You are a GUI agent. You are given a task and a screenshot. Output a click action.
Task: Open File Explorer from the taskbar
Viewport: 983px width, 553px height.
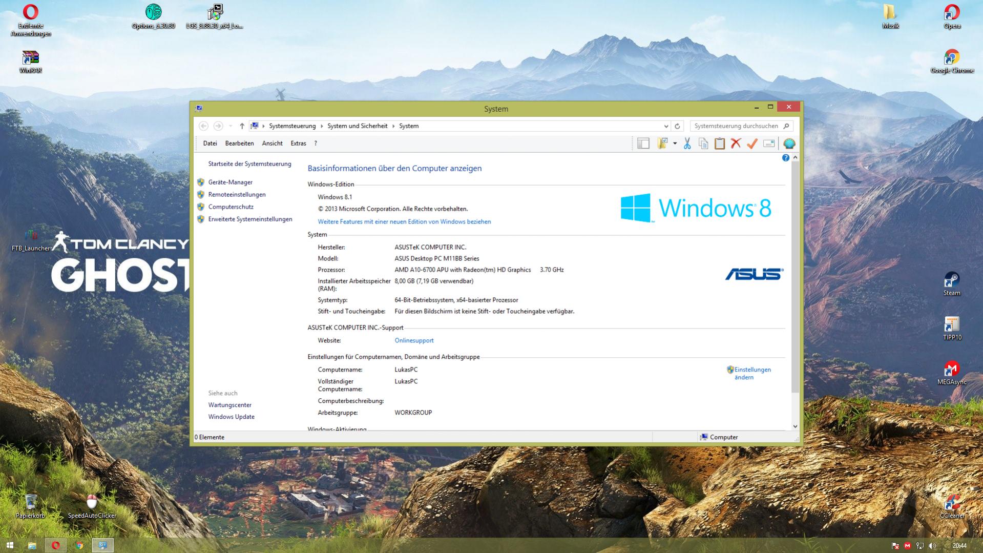32,545
